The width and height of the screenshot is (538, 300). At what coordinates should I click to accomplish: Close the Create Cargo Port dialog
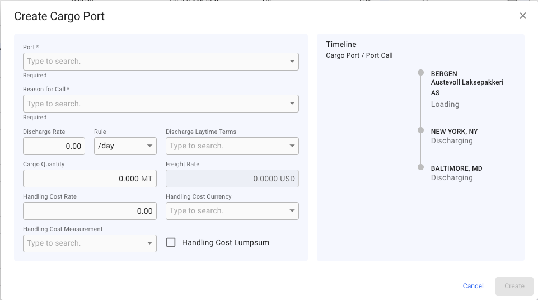pyautogui.click(x=522, y=16)
